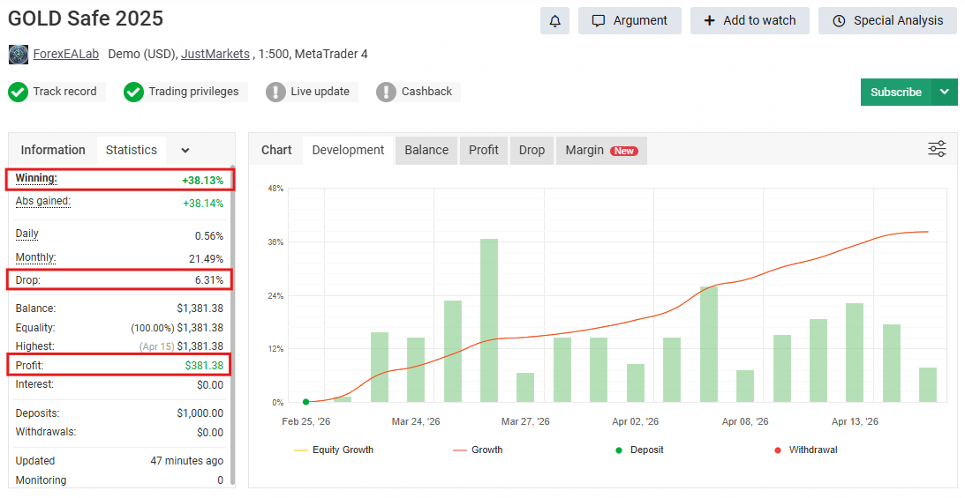Toggle Deposit marker in chart legend
The height and width of the screenshot is (498, 965).
click(x=638, y=450)
